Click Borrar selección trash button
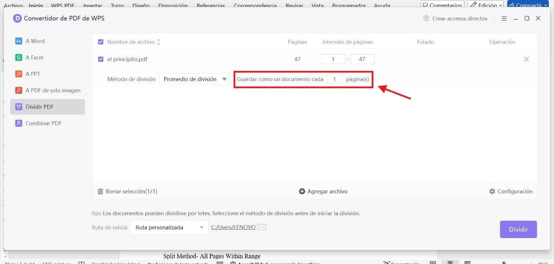Screen dimensions: 554x264 point(127,191)
